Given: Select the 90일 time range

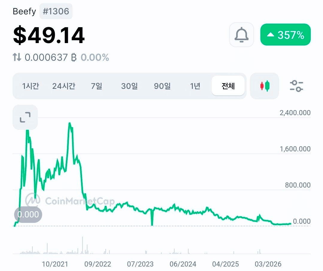Looking at the screenshot, I should (162, 86).
